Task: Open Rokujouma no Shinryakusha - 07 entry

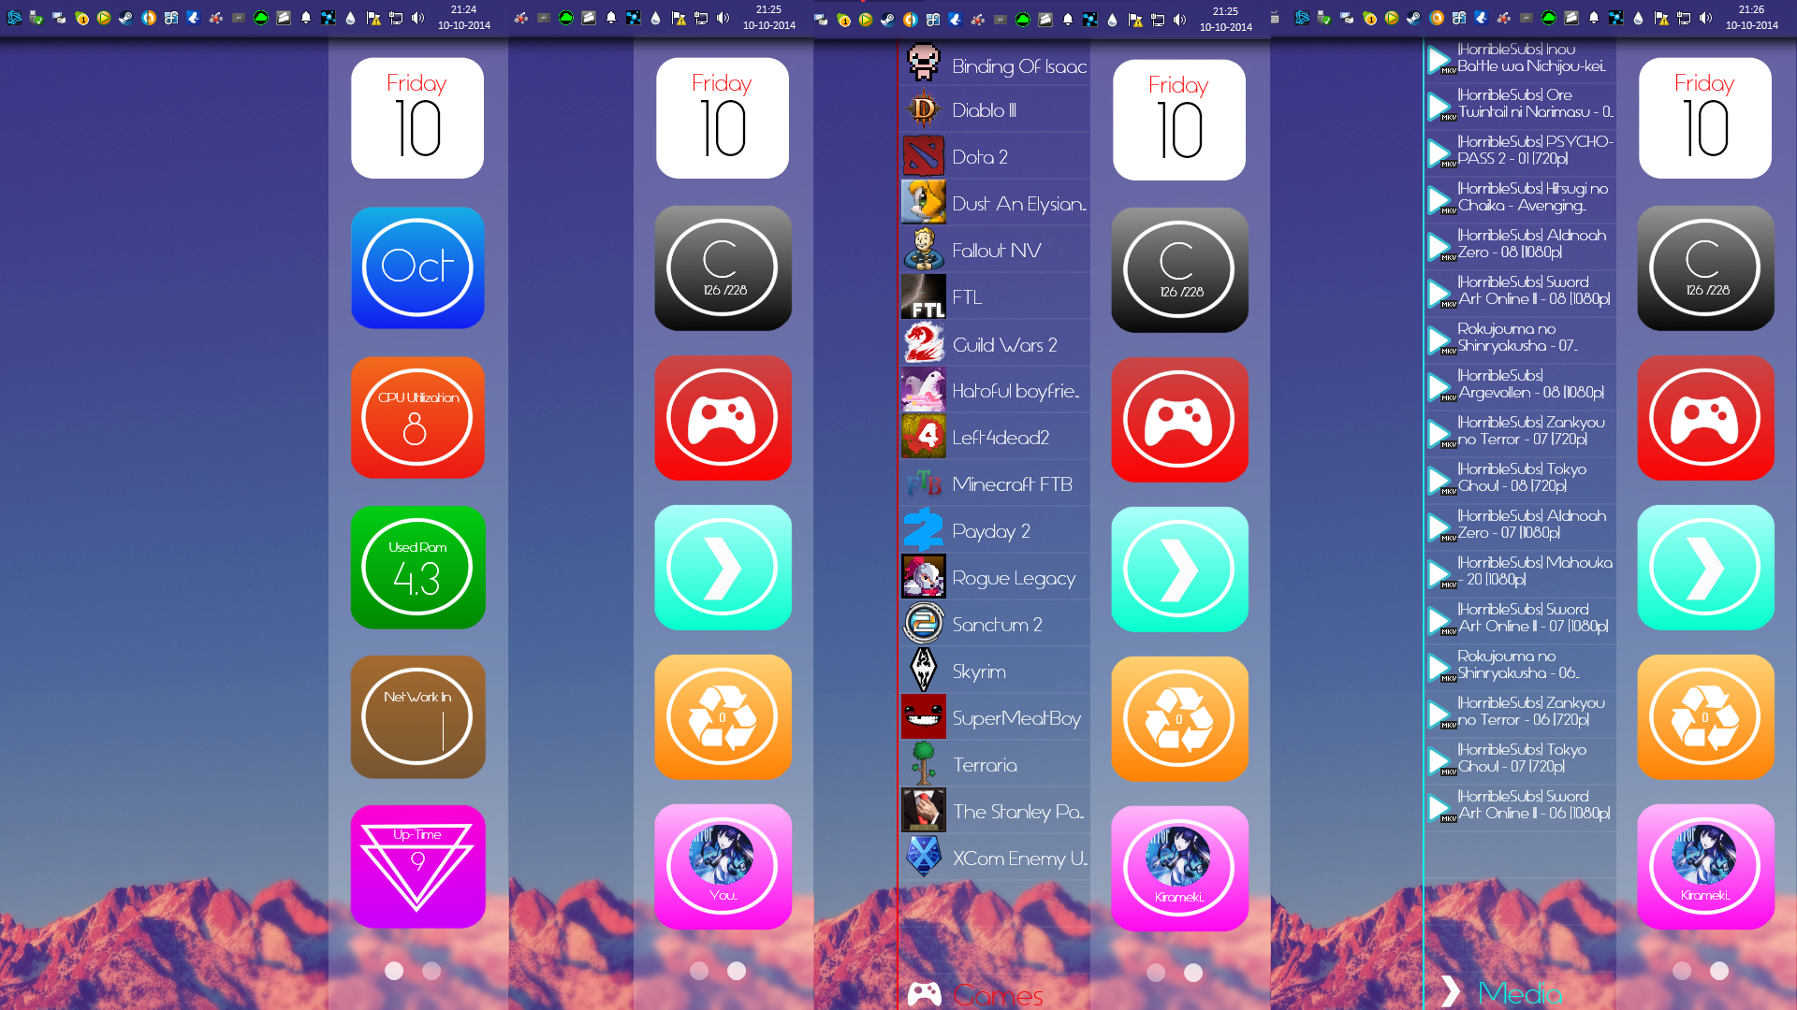Action: tap(1521, 339)
